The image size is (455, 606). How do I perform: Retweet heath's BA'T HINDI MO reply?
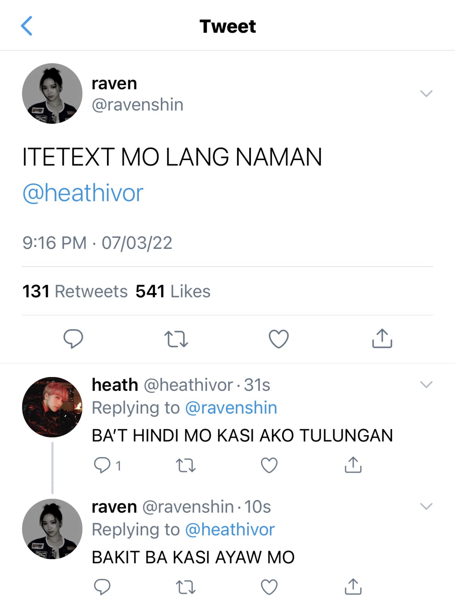click(x=186, y=465)
